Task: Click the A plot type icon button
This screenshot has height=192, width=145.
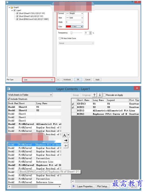Action: (x=64, y=135)
